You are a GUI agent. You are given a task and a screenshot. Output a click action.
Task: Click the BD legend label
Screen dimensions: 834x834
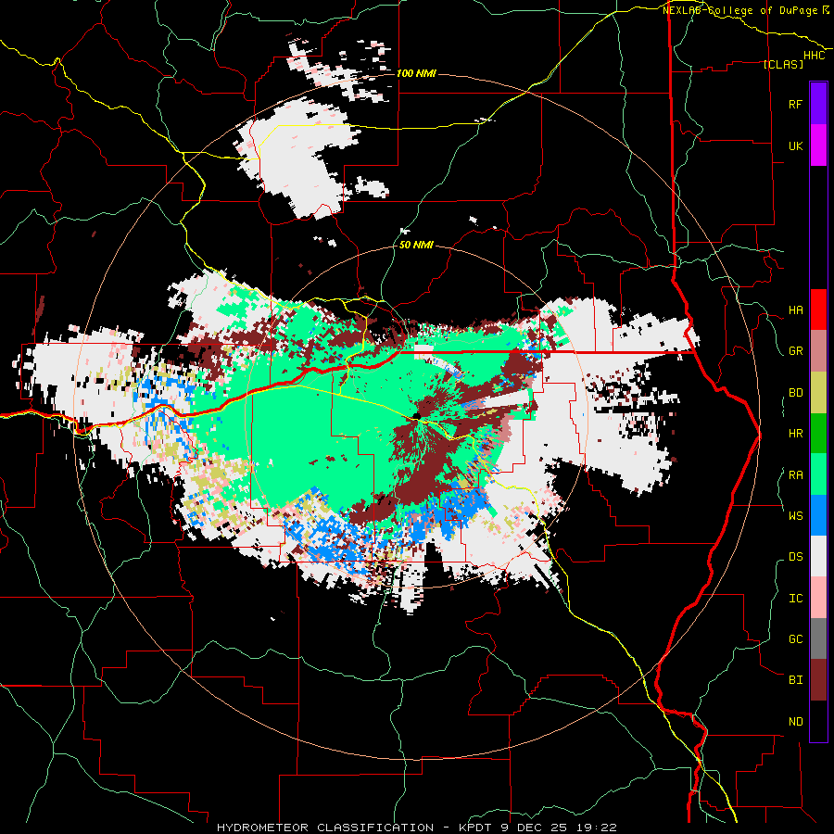[795, 393]
